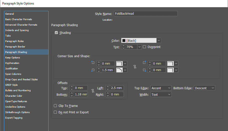Toggle the offsets chain link icon
The image size is (228, 131).
[93, 91]
